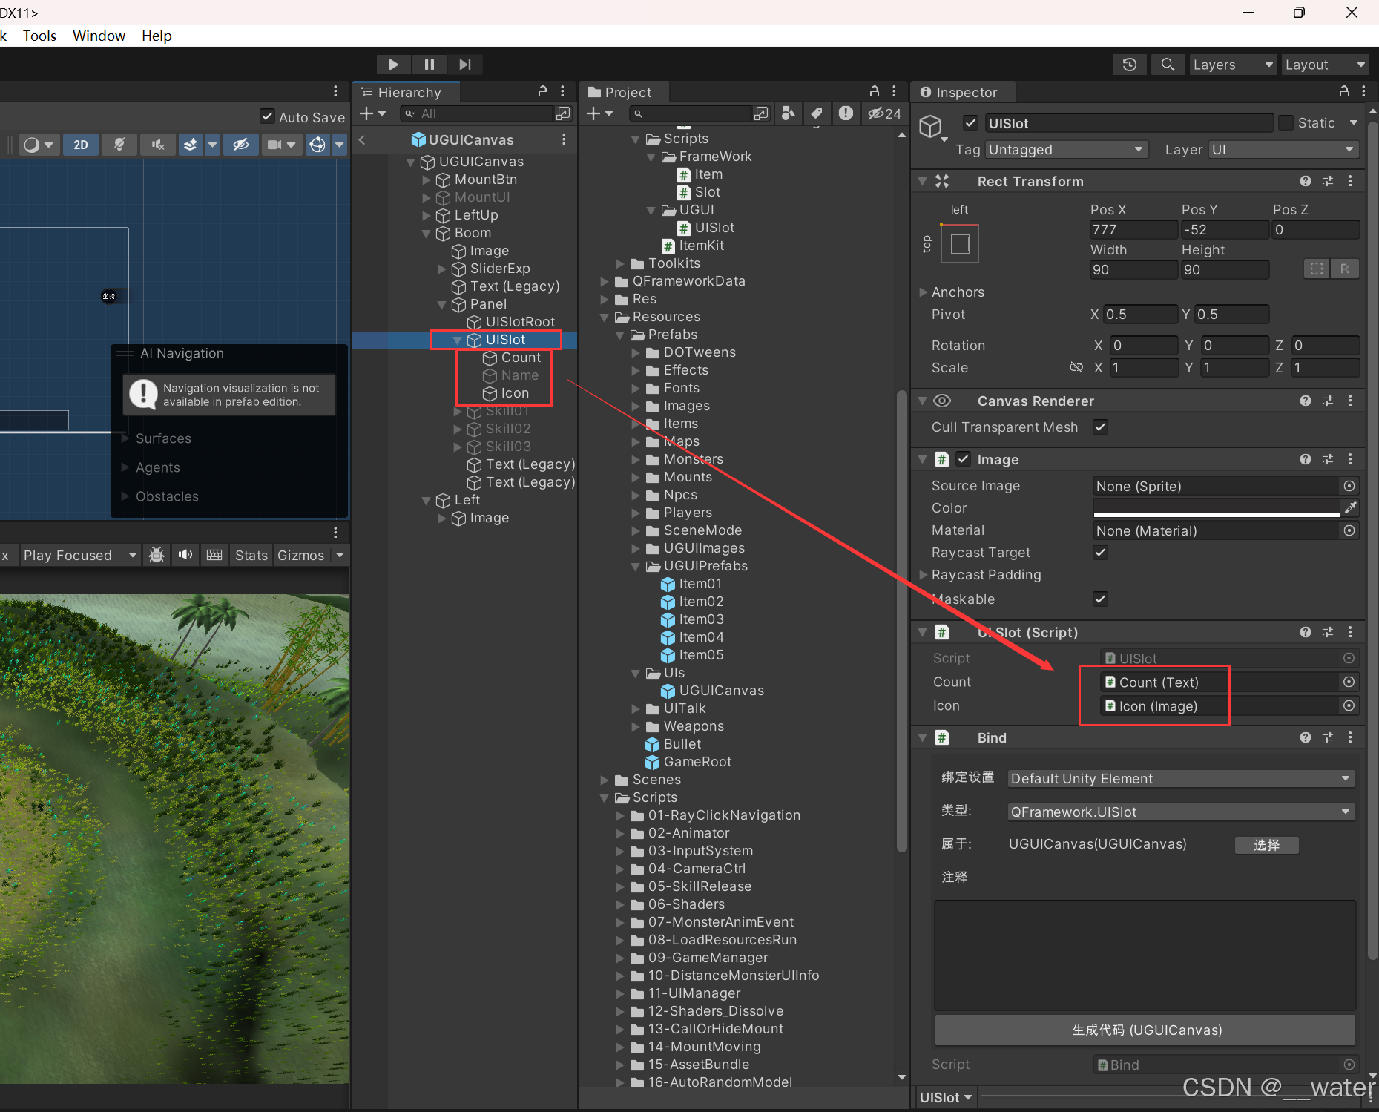Click the color eyedropper icon
This screenshot has height=1112, width=1379.
tap(1351, 508)
